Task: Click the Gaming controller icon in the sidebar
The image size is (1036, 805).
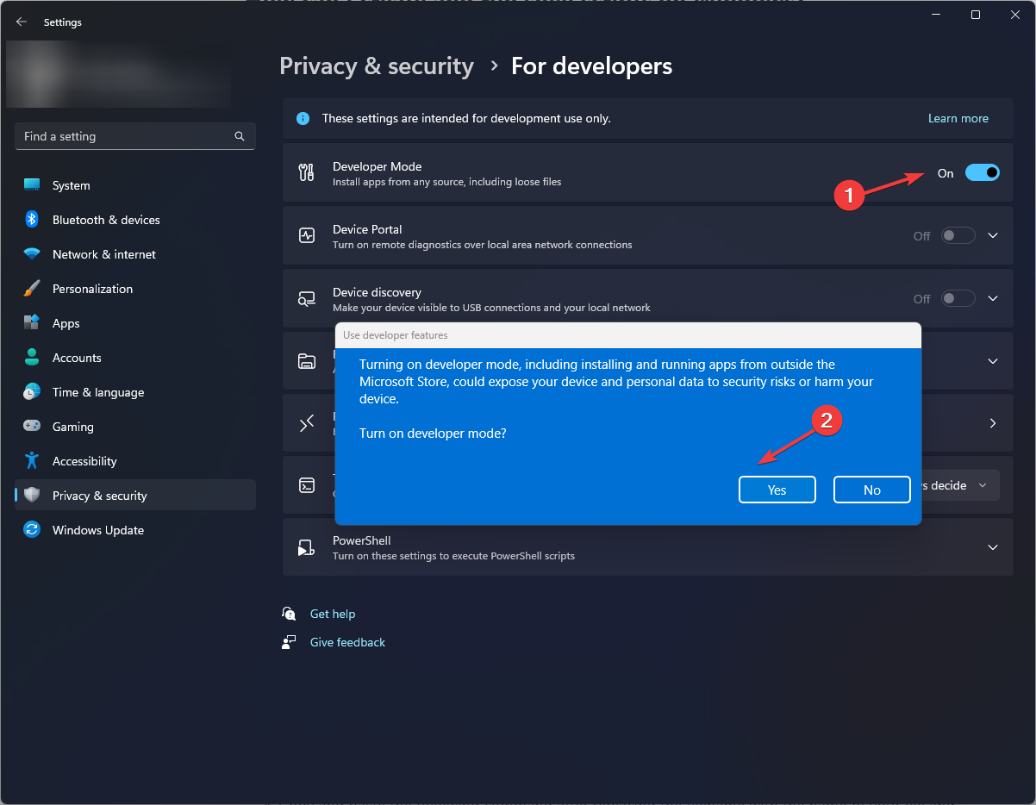Action: 32,426
